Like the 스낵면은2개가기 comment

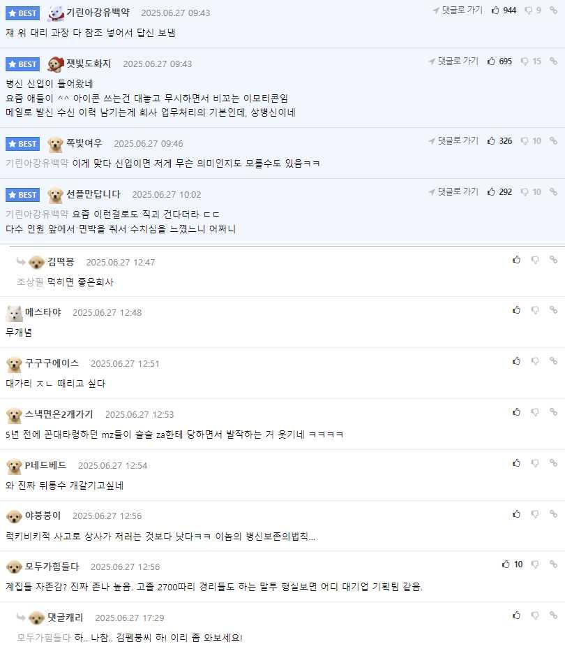click(x=517, y=412)
